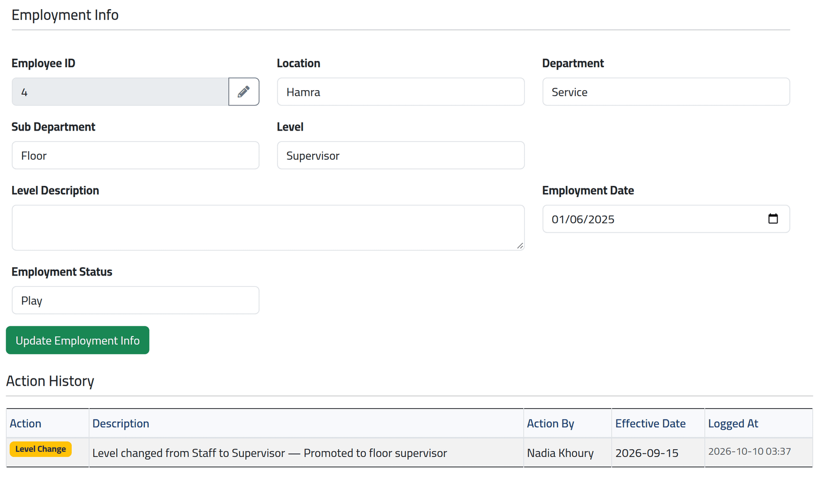The width and height of the screenshot is (819, 485).
Task: Click the Location field with Hamra
Action: tap(401, 92)
